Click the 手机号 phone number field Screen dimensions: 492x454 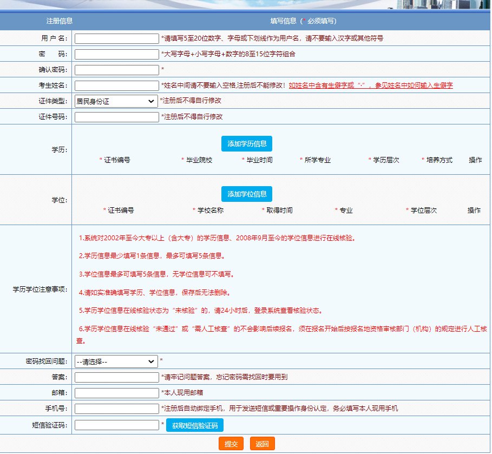coord(116,409)
